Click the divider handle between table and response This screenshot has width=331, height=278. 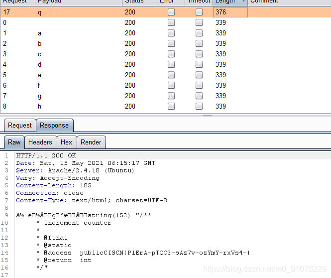pos(208,116)
